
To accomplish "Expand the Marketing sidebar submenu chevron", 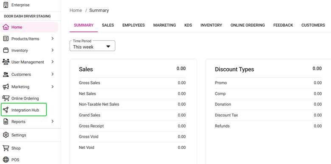I will click(53, 86).
